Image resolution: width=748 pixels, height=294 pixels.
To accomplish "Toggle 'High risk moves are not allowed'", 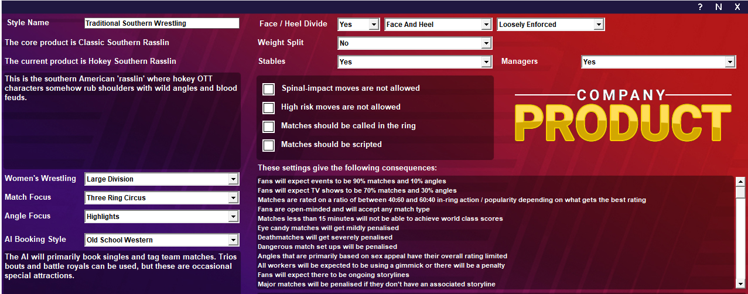I will (269, 108).
